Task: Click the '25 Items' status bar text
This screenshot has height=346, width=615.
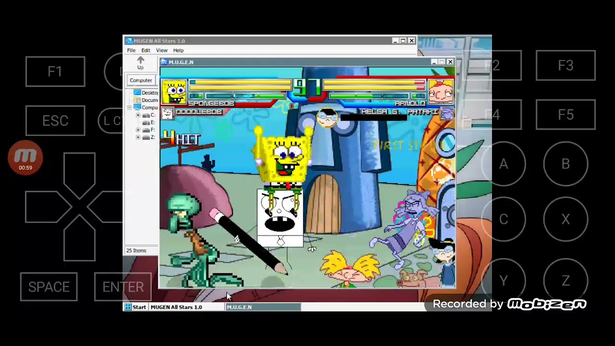Action: (136, 250)
